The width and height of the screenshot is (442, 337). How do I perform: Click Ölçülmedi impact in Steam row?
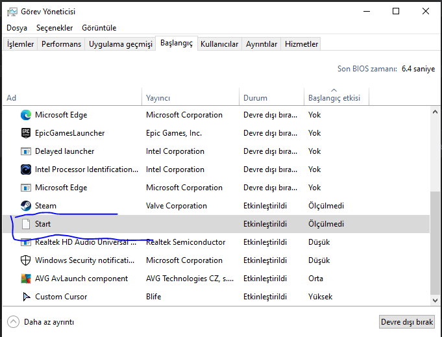click(326, 206)
